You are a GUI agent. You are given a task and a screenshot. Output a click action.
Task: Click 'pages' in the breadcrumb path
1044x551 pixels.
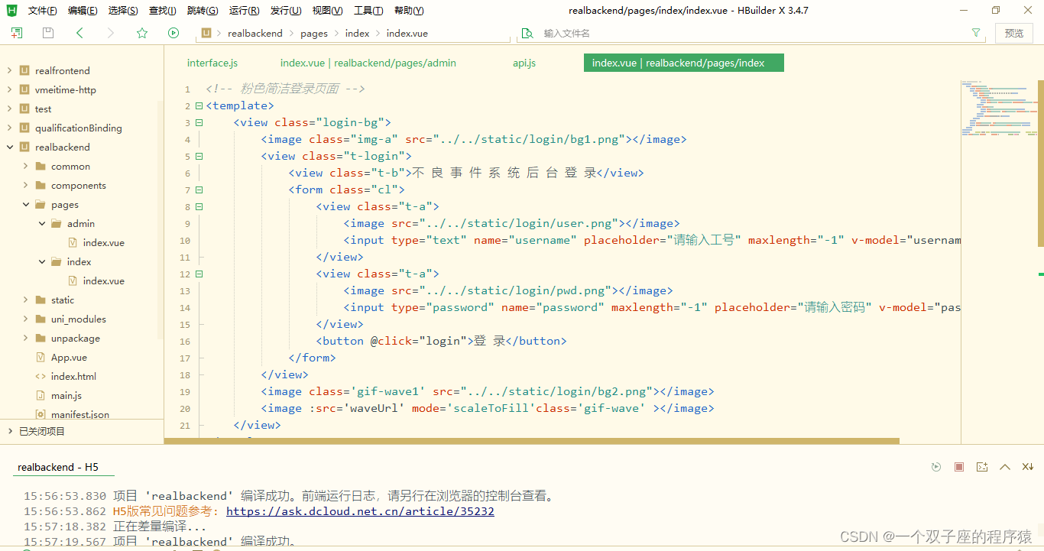click(314, 33)
